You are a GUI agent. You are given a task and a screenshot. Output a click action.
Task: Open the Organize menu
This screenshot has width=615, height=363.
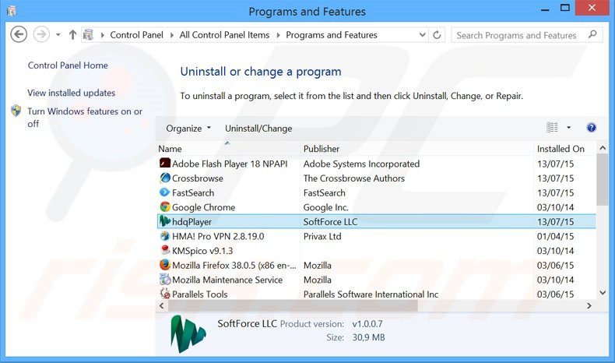coord(188,129)
